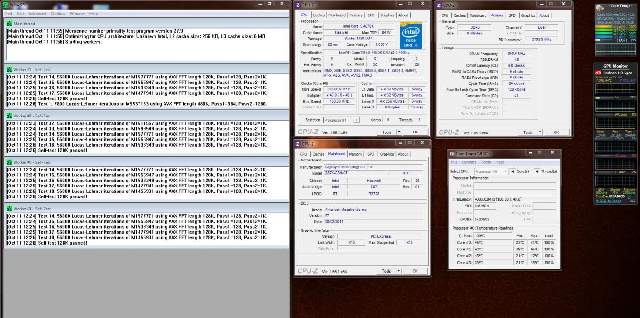Select CPU tab in the Memory CPU-Z window

tap(444, 15)
